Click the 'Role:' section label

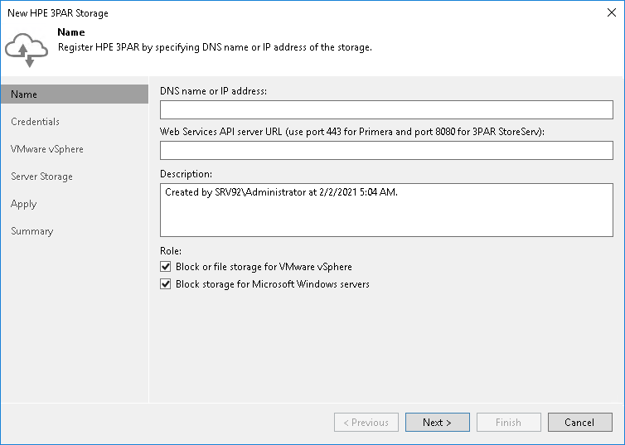pyautogui.click(x=170, y=250)
